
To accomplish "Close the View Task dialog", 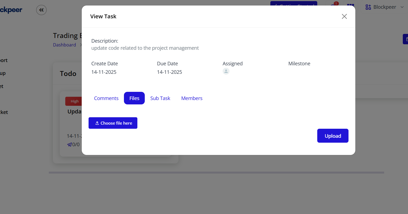I will [x=344, y=16].
